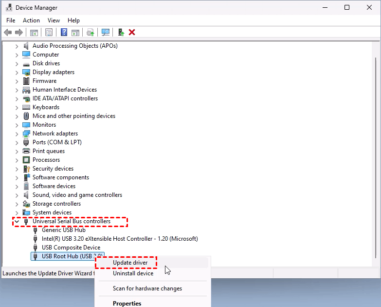Select the Audio Processing Objects speaker icon
Image resolution: width=381 pixels, height=307 pixels.
point(26,46)
